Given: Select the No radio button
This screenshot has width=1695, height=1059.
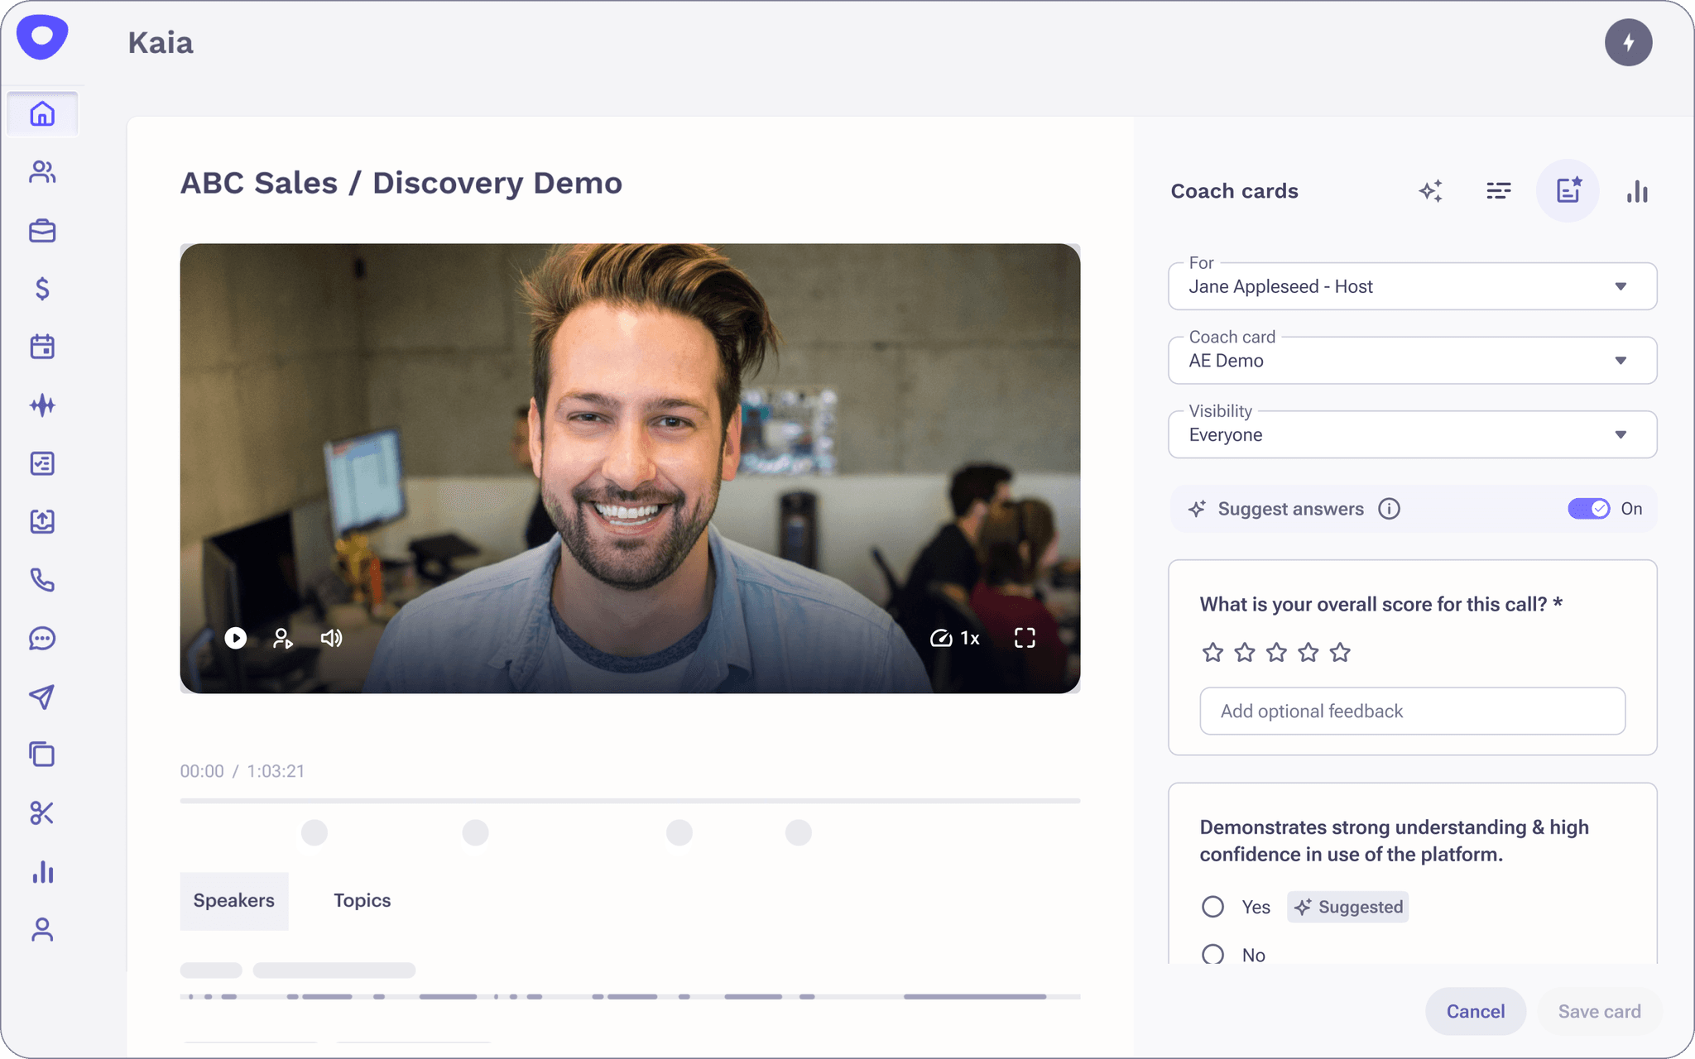Looking at the screenshot, I should click(x=1212, y=955).
